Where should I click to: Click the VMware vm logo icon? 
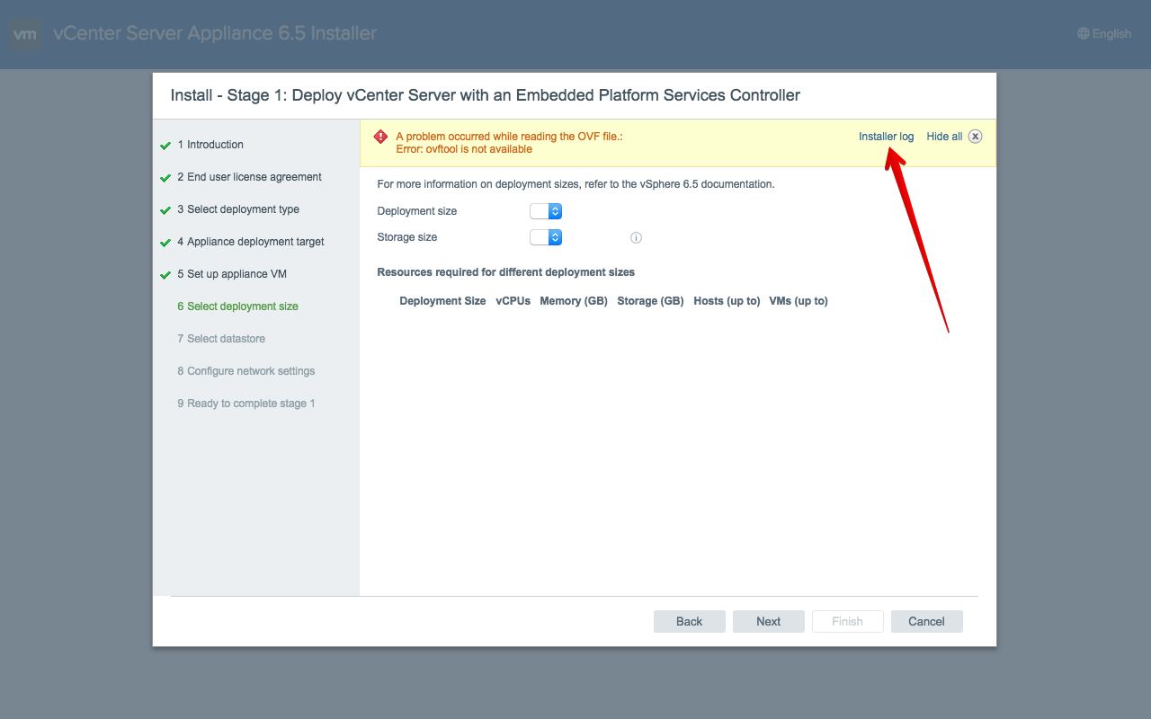click(x=25, y=34)
